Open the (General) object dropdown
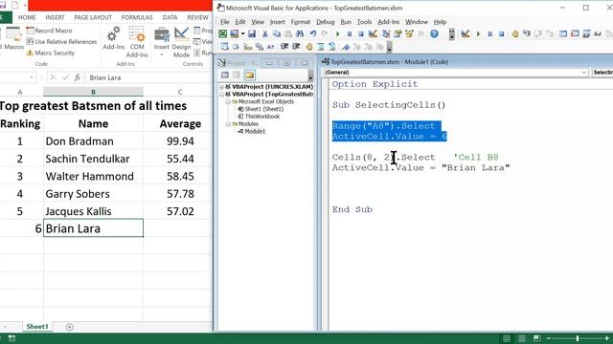The width and height of the screenshot is (613, 344). point(584,73)
